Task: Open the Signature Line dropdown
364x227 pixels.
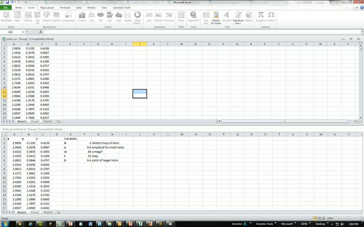Action: click(238, 17)
